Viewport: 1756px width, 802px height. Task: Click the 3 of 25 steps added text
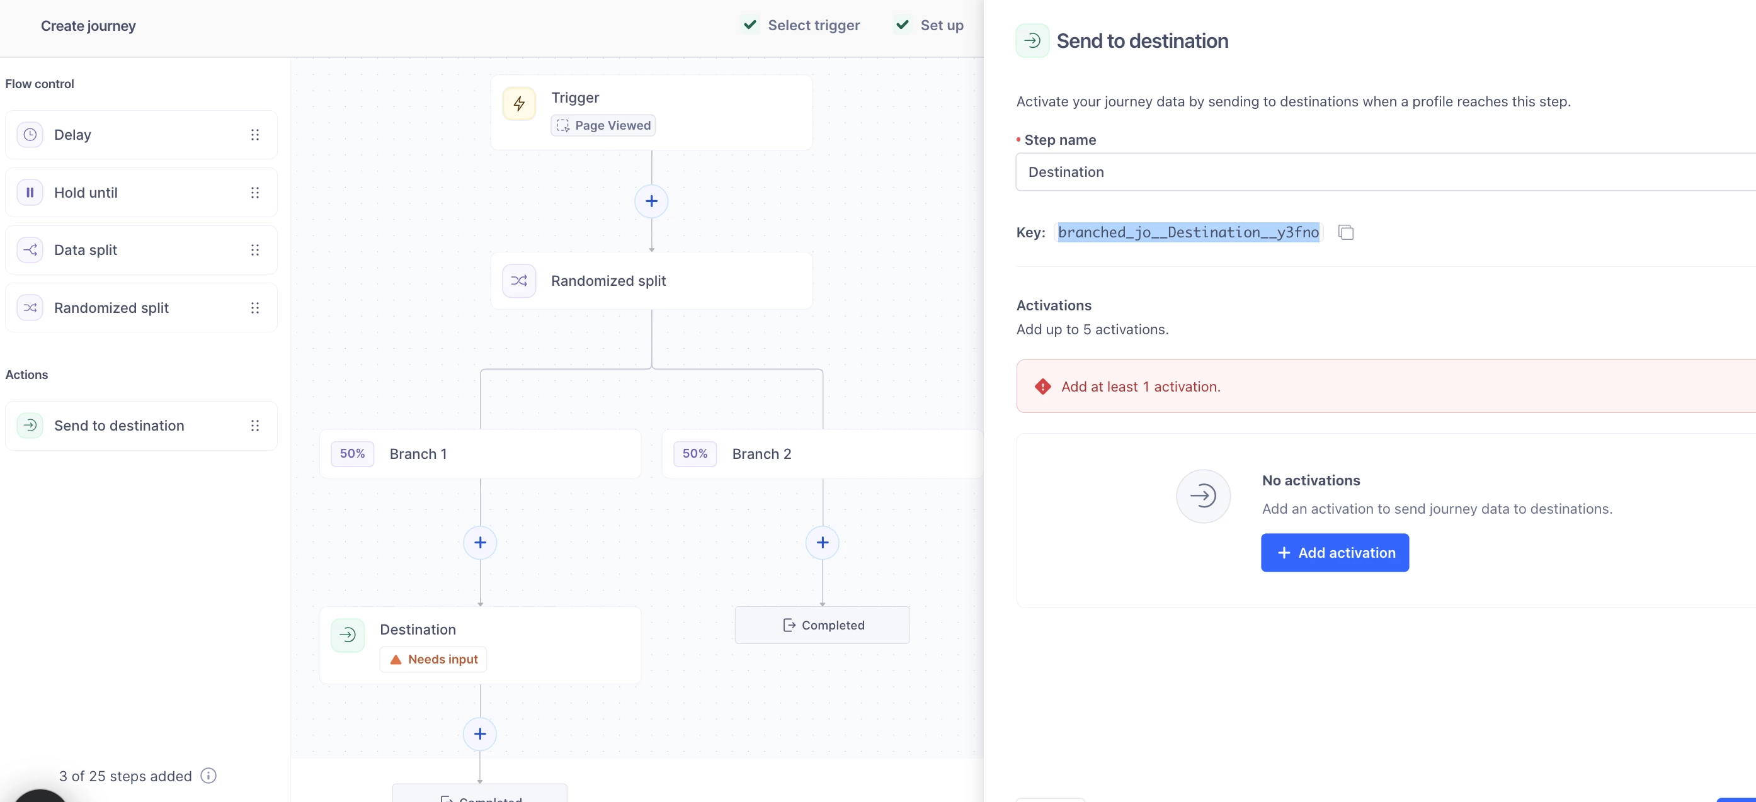[125, 776]
